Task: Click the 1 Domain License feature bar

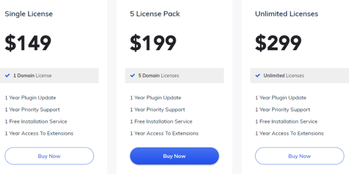Action: [x=49, y=76]
